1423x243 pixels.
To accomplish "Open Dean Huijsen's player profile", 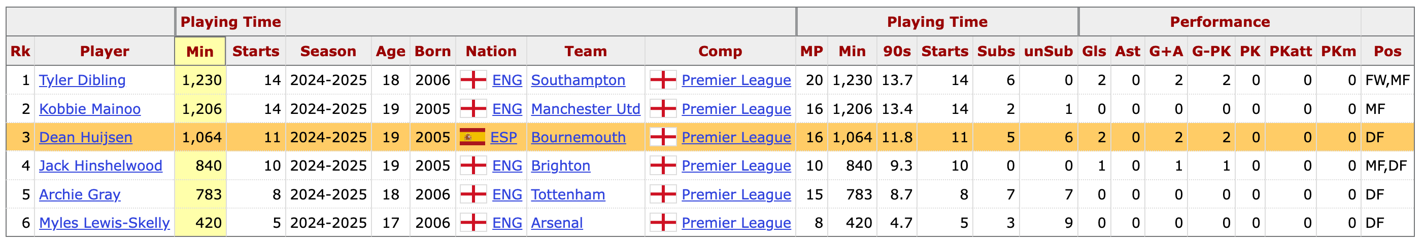I will tap(86, 137).
